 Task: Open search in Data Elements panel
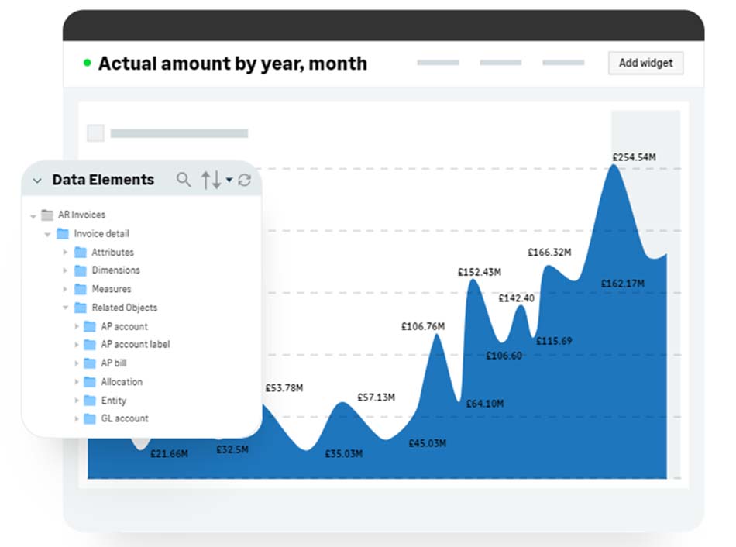[184, 179]
